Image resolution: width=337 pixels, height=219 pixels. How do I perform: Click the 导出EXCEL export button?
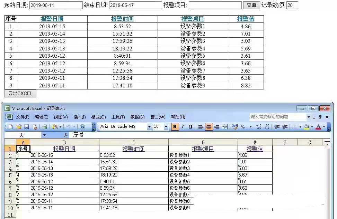click(x=20, y=93)
